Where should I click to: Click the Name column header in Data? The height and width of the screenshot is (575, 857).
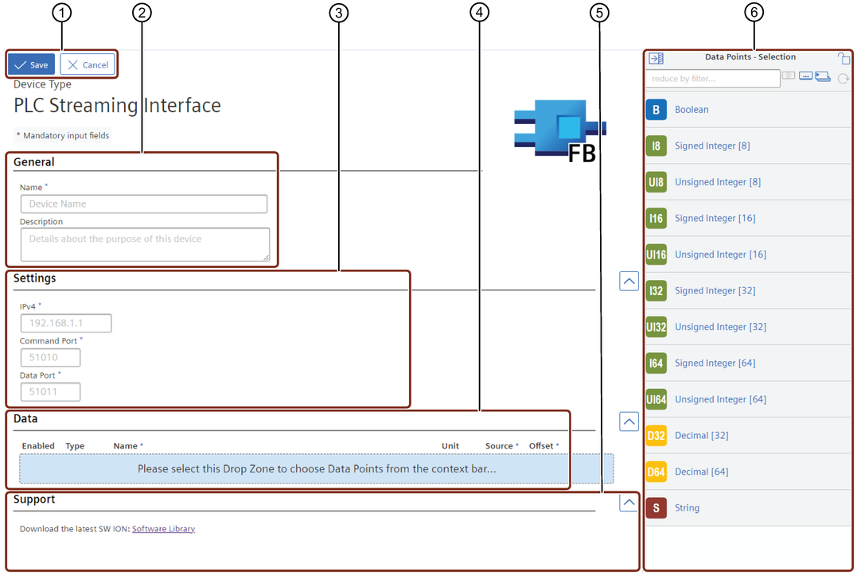tap(128, 446)
